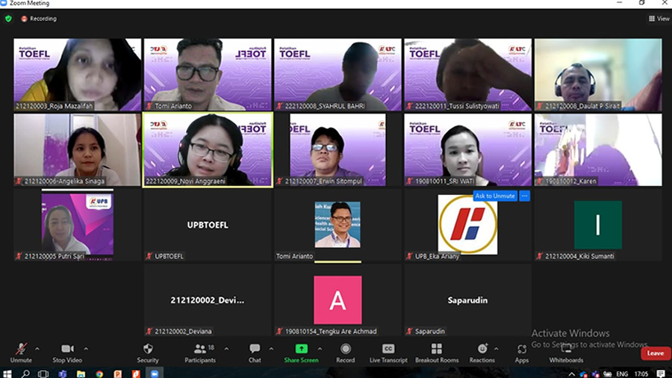
Task: Select 190810012_Karen video tile
Action: tap(598, 149)
